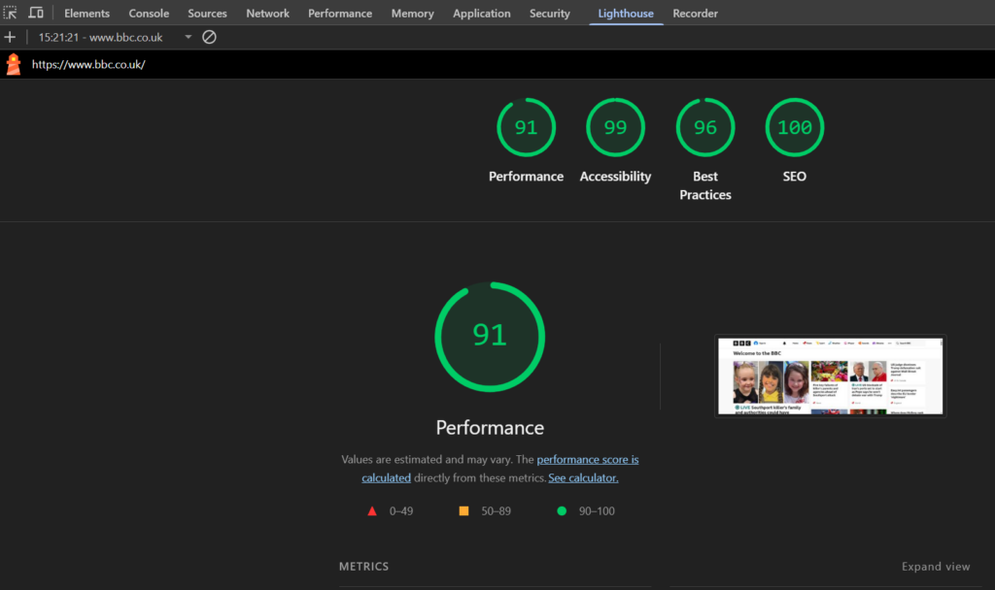Open the report selector dropdown arrow
Viewport: 995px width, 590px height.
click(189, 37)
